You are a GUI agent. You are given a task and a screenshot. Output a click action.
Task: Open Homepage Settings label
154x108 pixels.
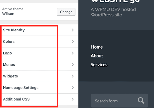pos(21,88)
